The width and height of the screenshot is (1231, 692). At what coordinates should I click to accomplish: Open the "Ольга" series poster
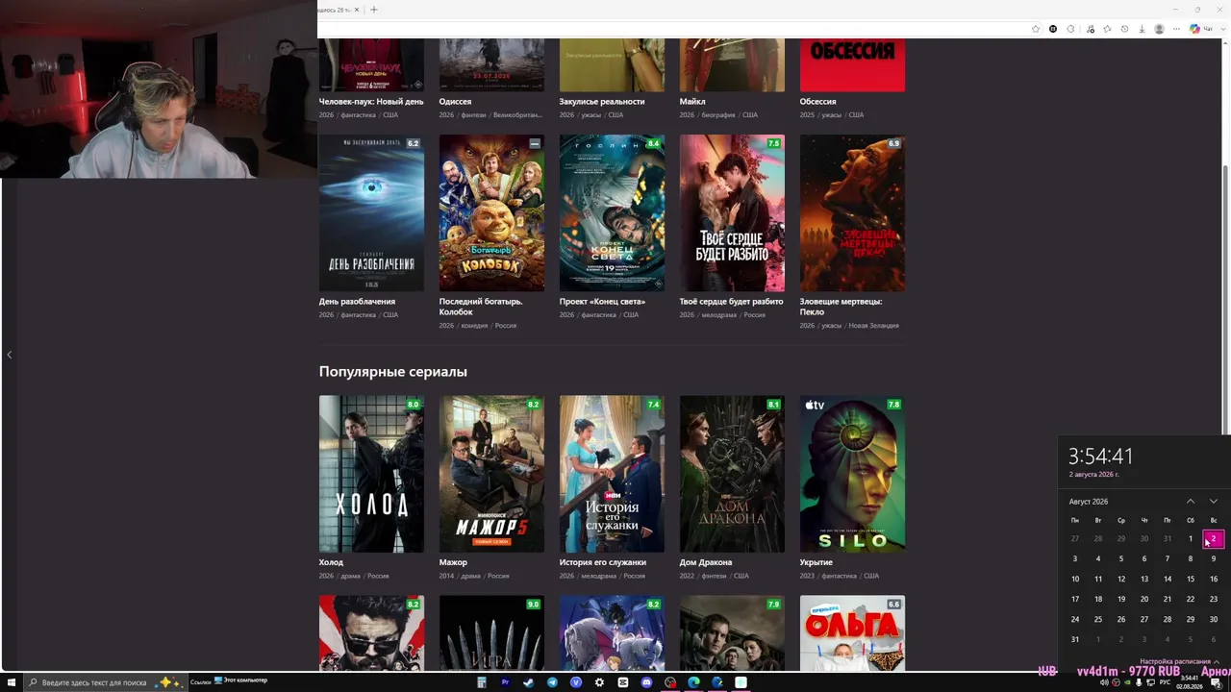[852, 632]
